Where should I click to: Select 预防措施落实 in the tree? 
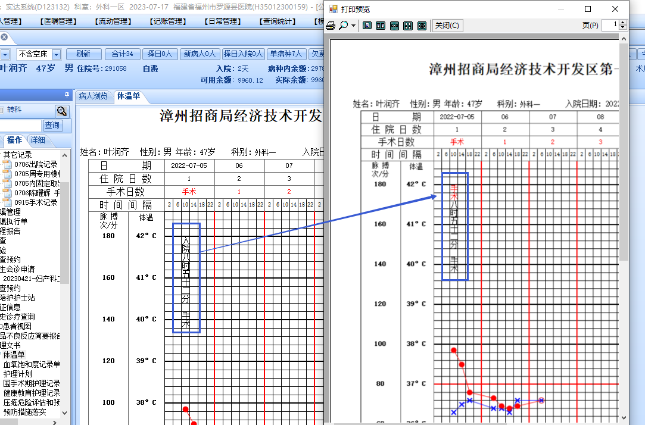24,412
